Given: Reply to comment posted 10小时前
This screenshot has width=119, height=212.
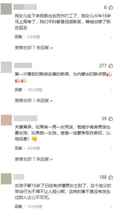Looking at the screenshot, I should [x=18, y=89].
